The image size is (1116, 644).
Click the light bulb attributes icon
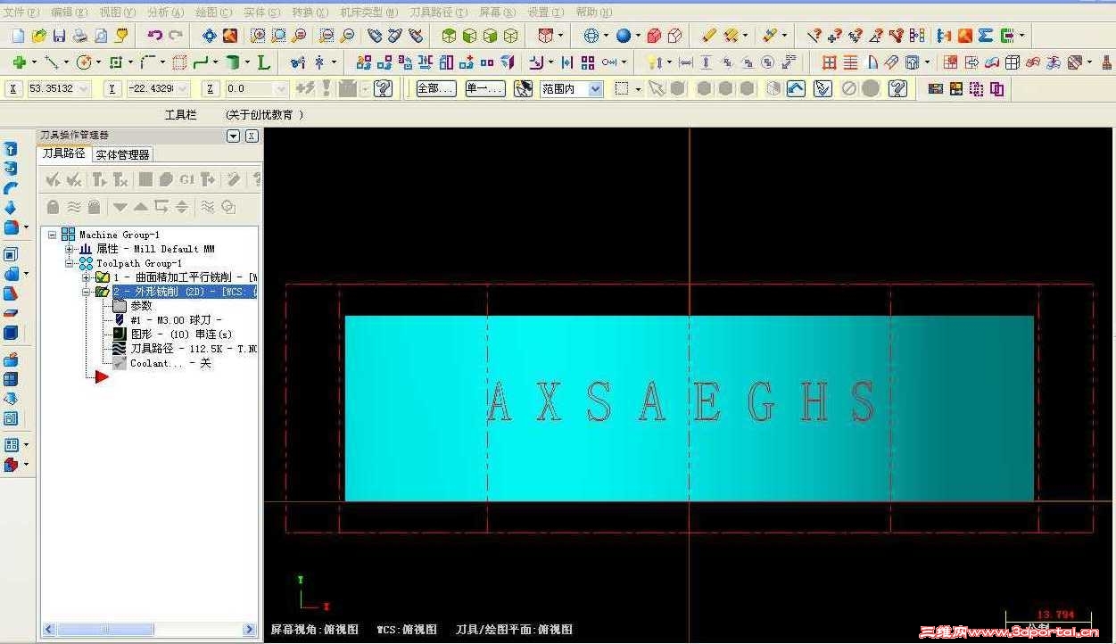click(x=652, y=62)
